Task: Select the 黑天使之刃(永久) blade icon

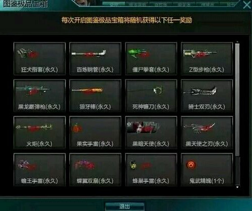Action: tap(200, 128)
